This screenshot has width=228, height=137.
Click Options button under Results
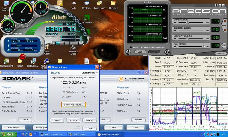coord(139,120)
